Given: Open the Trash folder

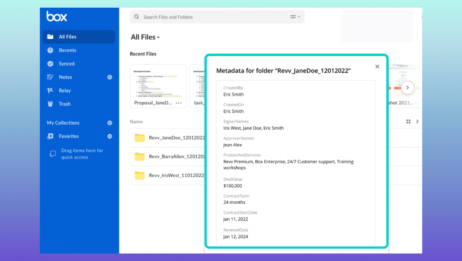Looking at the screenshot, I should point(51,104).
